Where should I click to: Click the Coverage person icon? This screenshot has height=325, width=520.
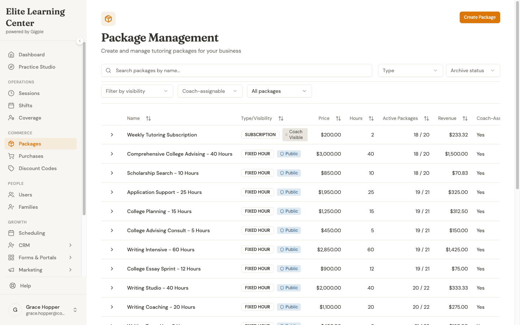(11, 118)
